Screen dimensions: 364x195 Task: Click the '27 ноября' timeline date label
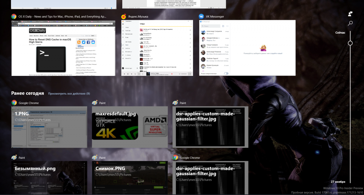338,182
